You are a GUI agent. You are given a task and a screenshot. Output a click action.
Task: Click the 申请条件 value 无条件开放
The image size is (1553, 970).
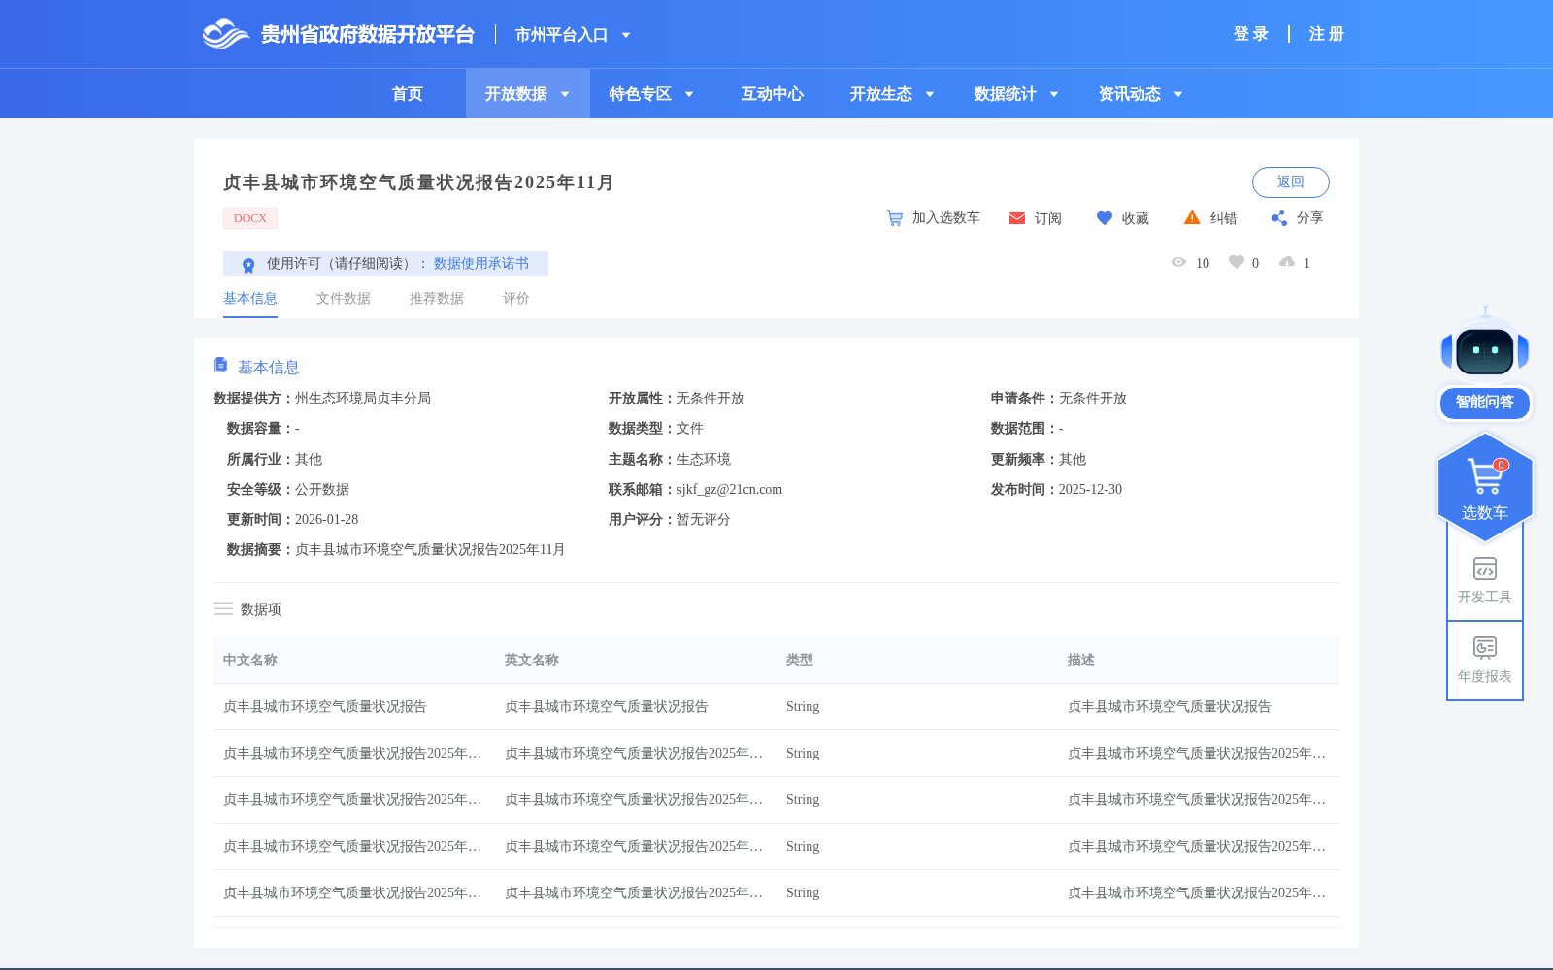(x=1093, y=399)
